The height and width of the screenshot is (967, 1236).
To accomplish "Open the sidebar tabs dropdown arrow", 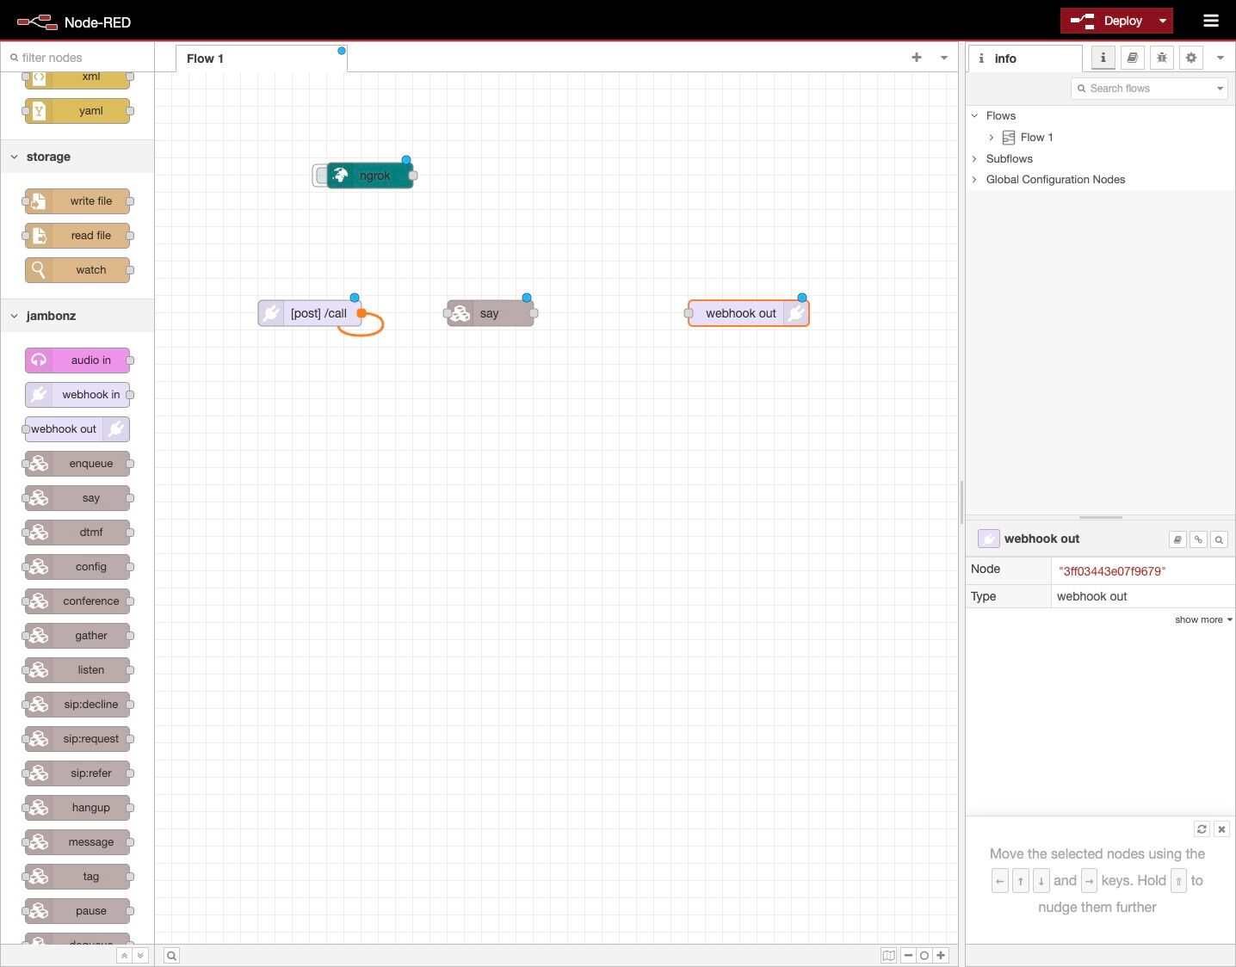I will 1221,58.
